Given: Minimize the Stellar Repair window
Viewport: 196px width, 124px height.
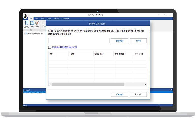Looking at the screenshot, I should coord(159,15).
